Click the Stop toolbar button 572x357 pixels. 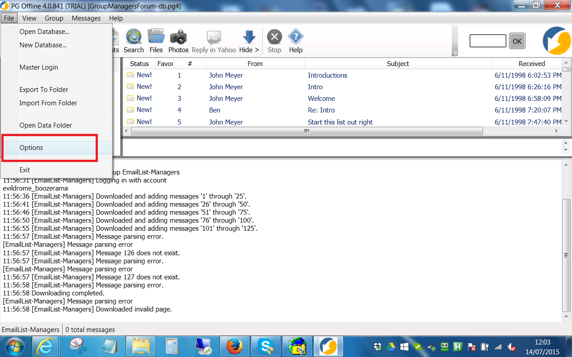pos(274,41)
